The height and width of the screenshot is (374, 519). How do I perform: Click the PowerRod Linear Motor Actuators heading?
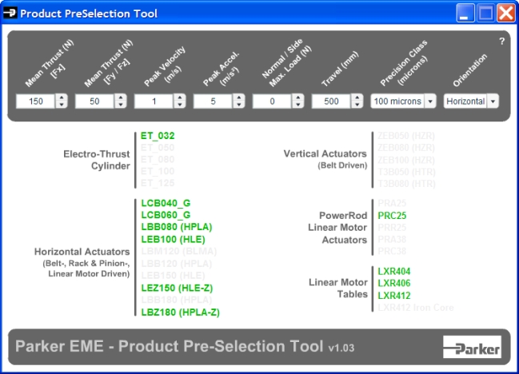pyautogui.click(x=337, y=228)
